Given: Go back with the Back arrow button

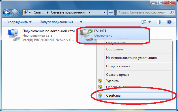Looking at the screenshot, I should pyautogui.click(x=7, y=12).
